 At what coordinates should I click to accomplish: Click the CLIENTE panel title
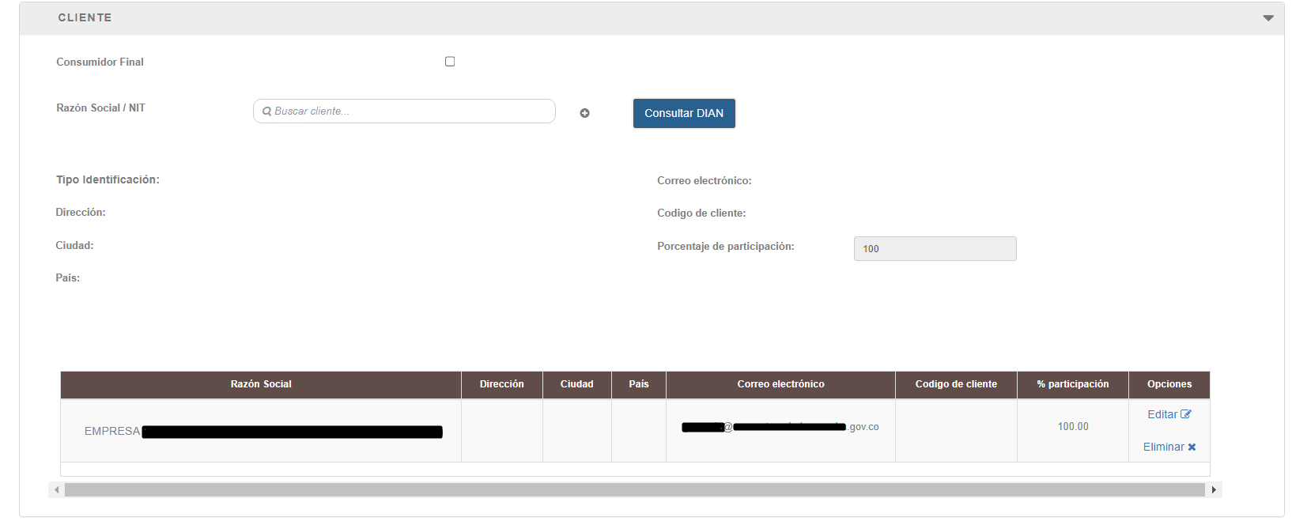click(x=85, y=17)
